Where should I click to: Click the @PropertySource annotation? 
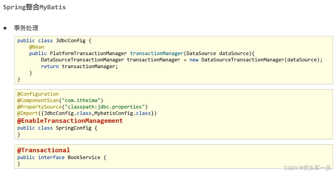[x=39, y=107]
